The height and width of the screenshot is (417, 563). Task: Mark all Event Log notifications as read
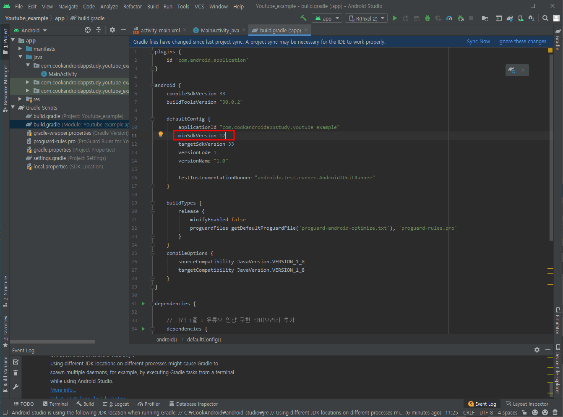click(16, 362)
